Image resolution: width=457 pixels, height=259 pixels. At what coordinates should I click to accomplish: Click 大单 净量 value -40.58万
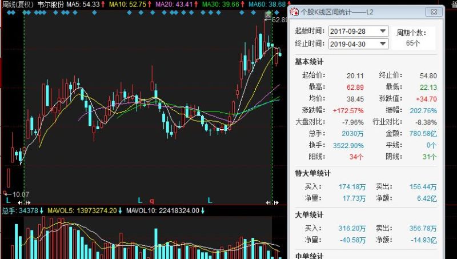click(x=352, y=240)
